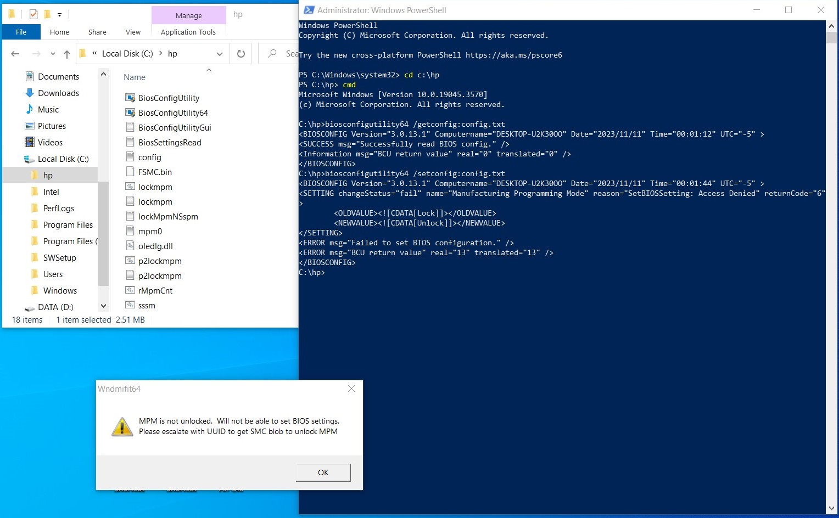Click the BiosConfigUtilityGui file icon

(x=130, y=127)
